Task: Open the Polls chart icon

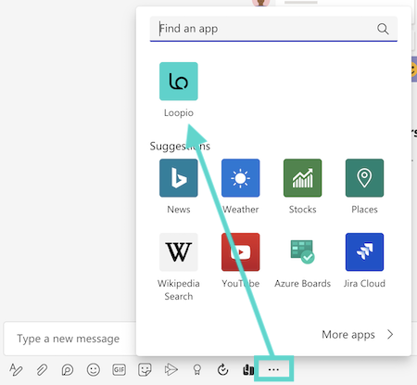Action: [248, 369]
